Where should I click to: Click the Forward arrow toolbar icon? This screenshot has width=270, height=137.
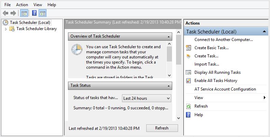click(13, 13)
